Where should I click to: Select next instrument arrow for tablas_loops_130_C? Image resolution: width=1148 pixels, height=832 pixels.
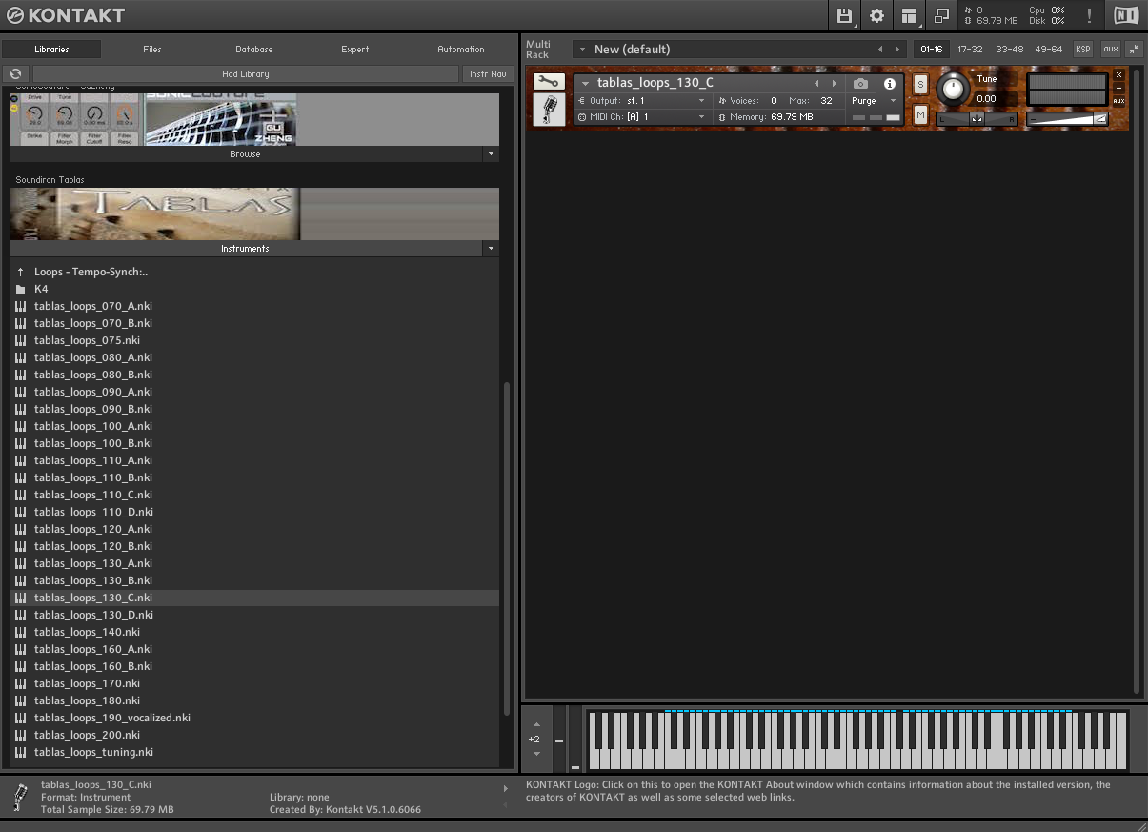click(834, 84)
